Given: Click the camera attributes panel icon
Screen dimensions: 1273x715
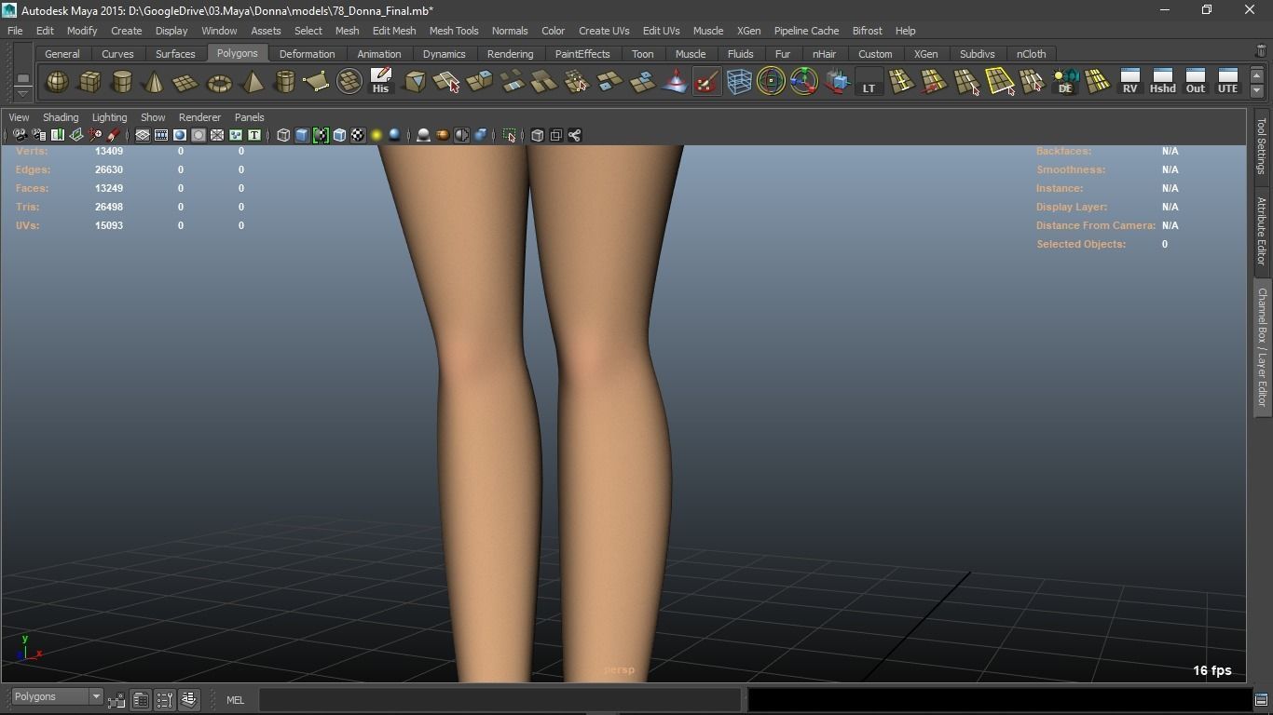Looking at the screenshot, I should 38,136.
